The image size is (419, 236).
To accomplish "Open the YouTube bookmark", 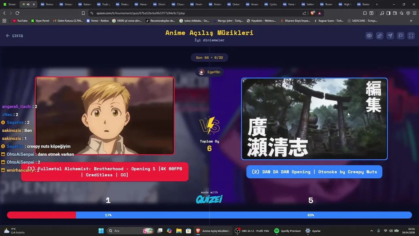I will [x=20, y=21].
